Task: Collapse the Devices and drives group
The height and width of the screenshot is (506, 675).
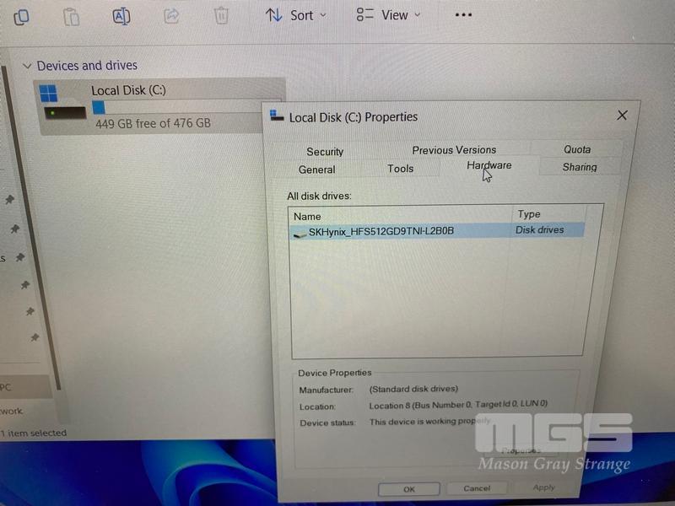Action: tap(27, 66)
